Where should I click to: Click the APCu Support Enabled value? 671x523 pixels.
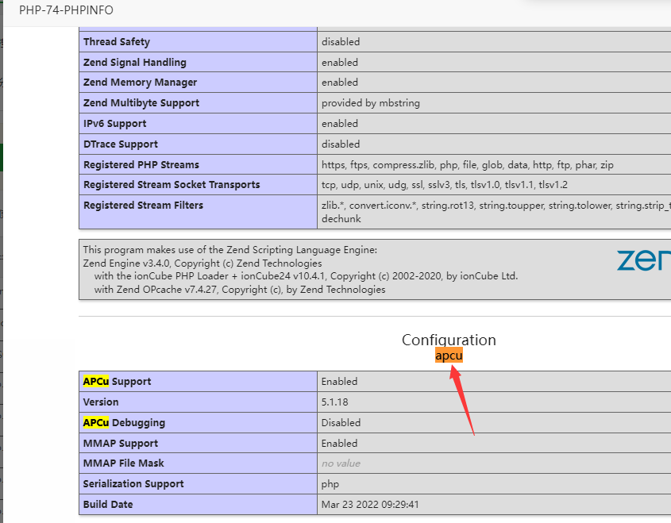339,382
